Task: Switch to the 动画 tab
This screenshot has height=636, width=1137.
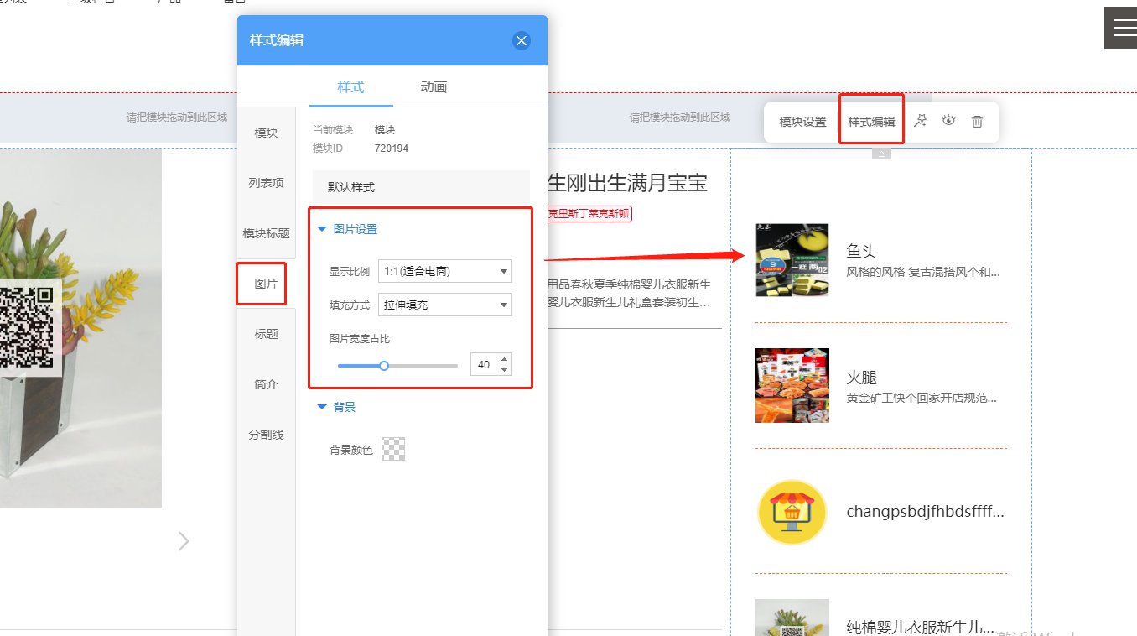Action: (x=434, y=86)
